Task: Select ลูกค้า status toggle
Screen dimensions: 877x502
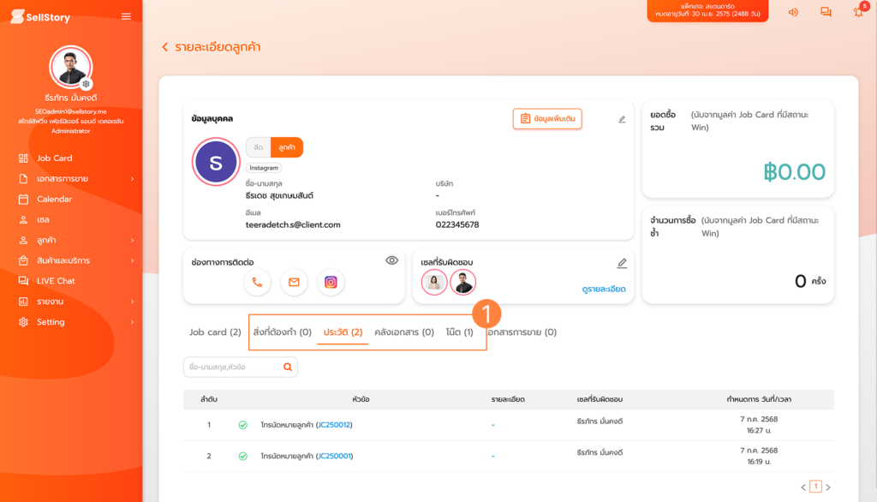Action: coord(287,147)
